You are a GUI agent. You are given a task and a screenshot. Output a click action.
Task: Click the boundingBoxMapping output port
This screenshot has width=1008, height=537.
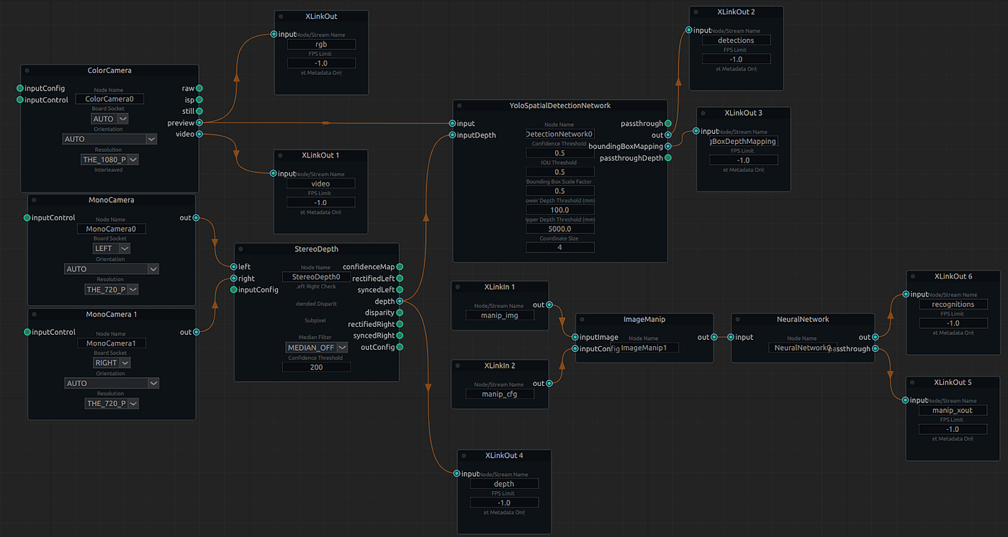(668, 146)
